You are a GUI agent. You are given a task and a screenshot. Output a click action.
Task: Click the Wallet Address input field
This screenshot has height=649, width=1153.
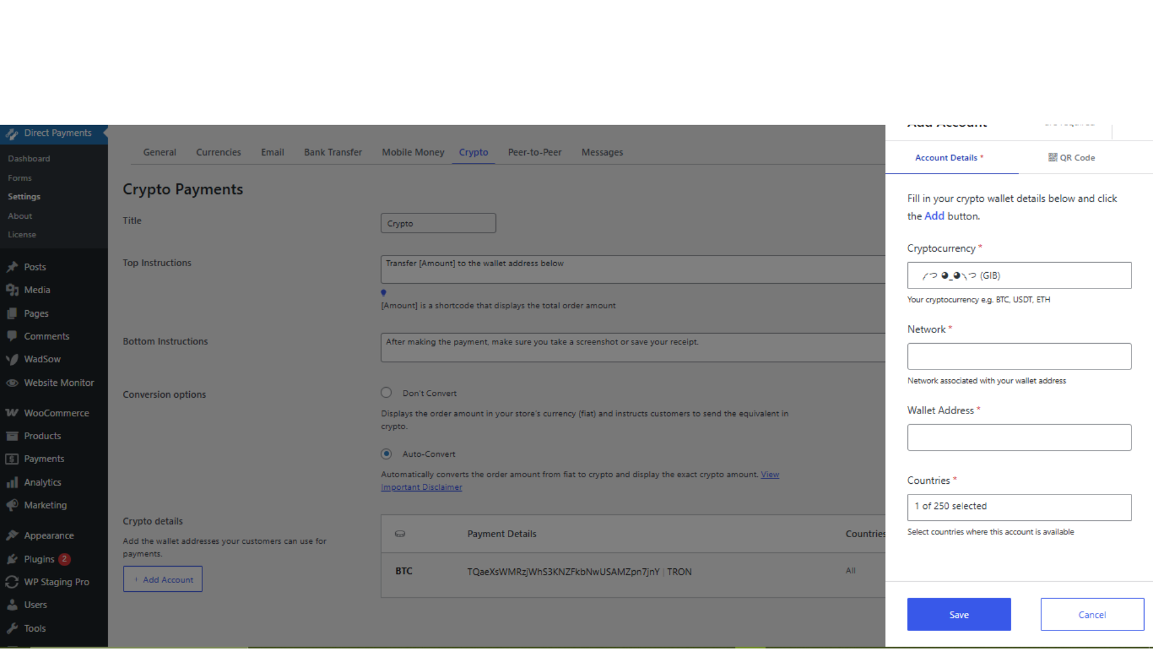(1019, 437)
